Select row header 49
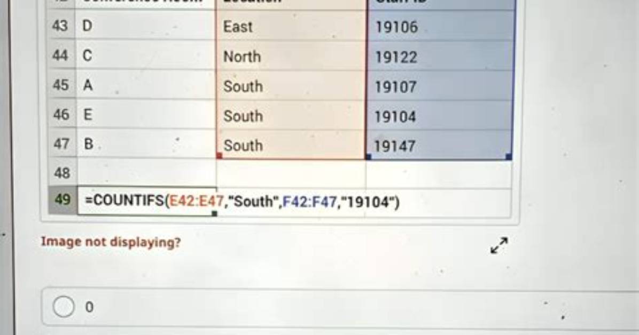This screenshot has width=639, height=335. [61, 200]
